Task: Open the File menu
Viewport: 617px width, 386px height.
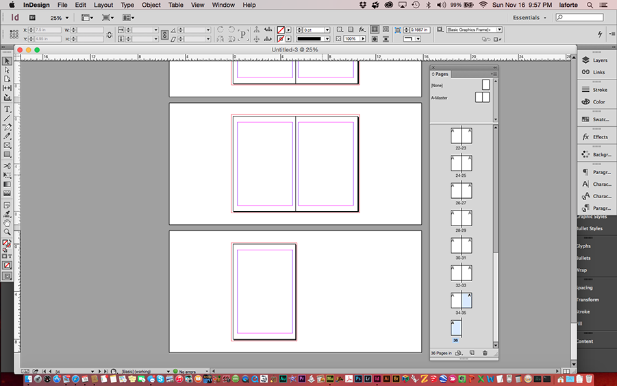Action: tap(62, 5)
